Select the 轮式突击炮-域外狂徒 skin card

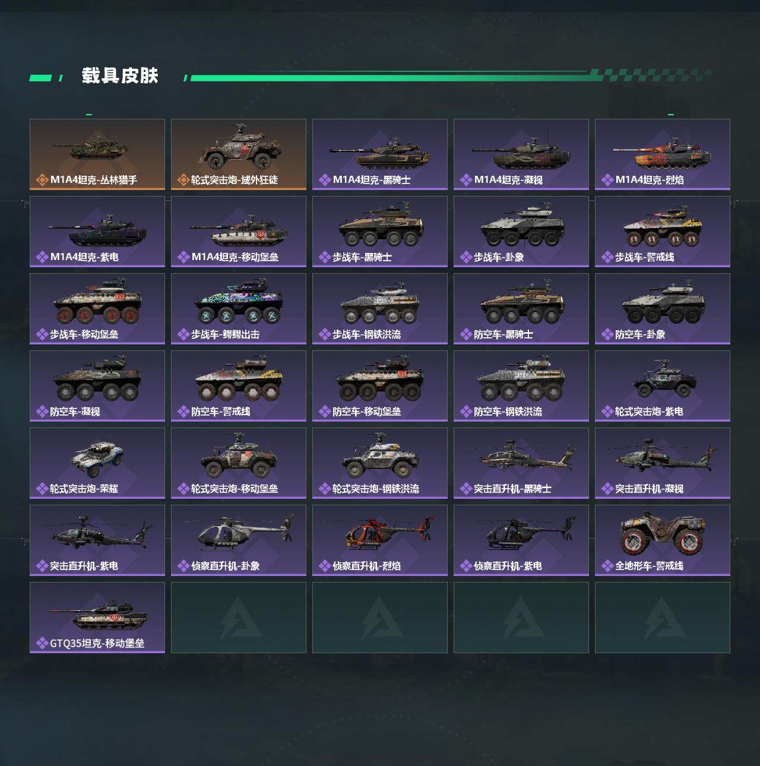pyautogui.click(x=239, y=154)
